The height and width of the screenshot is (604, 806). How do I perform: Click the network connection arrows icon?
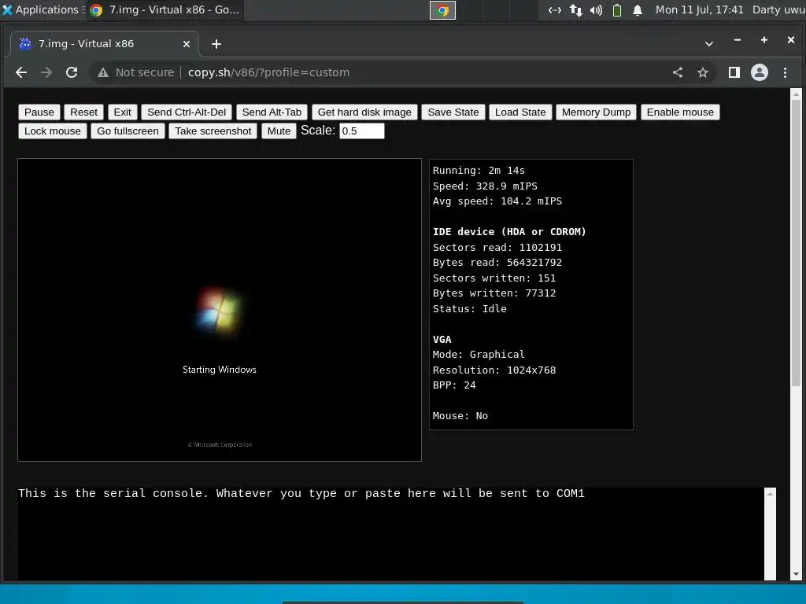click(x=555, y=10)
